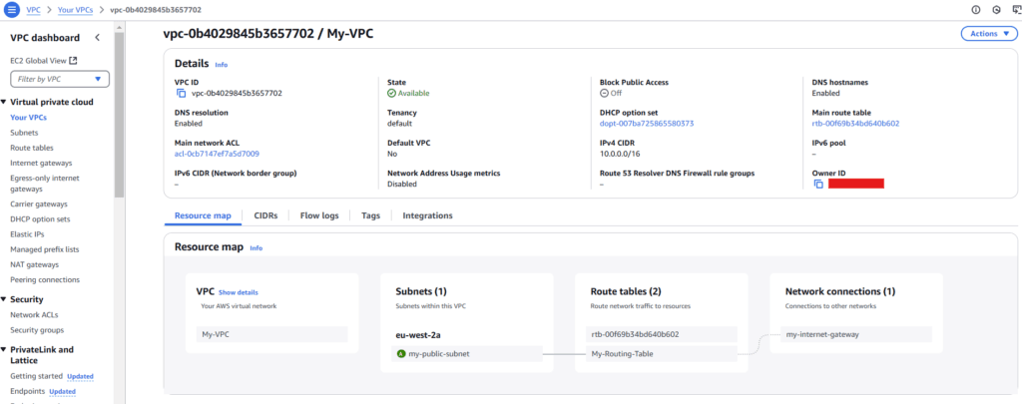The width and height of the screenshot is (1022, 404).
Task: Go to Security groups in sidebar
Action: pyautogui.click(x=37, y=330)
